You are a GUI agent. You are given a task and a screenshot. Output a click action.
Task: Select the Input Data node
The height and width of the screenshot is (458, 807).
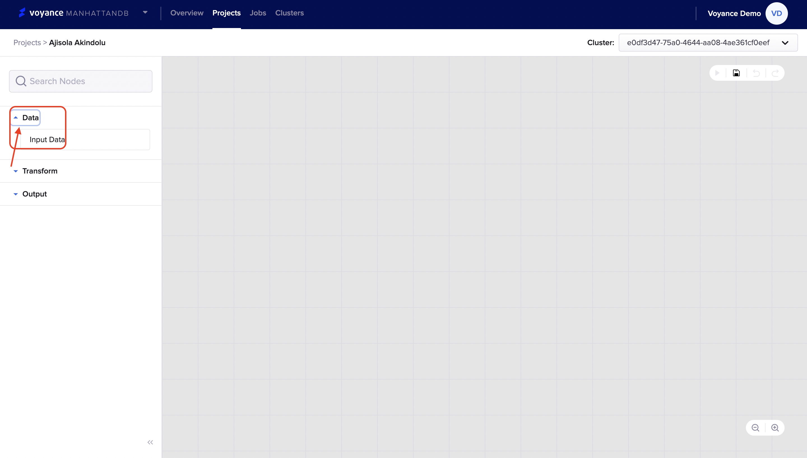85,140
